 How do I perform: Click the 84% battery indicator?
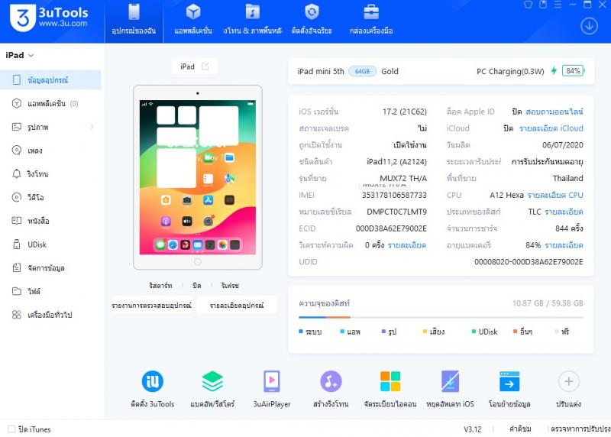[574, 71]
